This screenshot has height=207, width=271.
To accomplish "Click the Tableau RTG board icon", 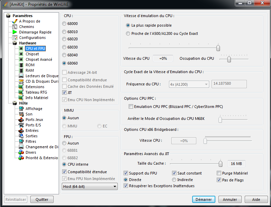I will pyautogui.click(x=21, y=92).
